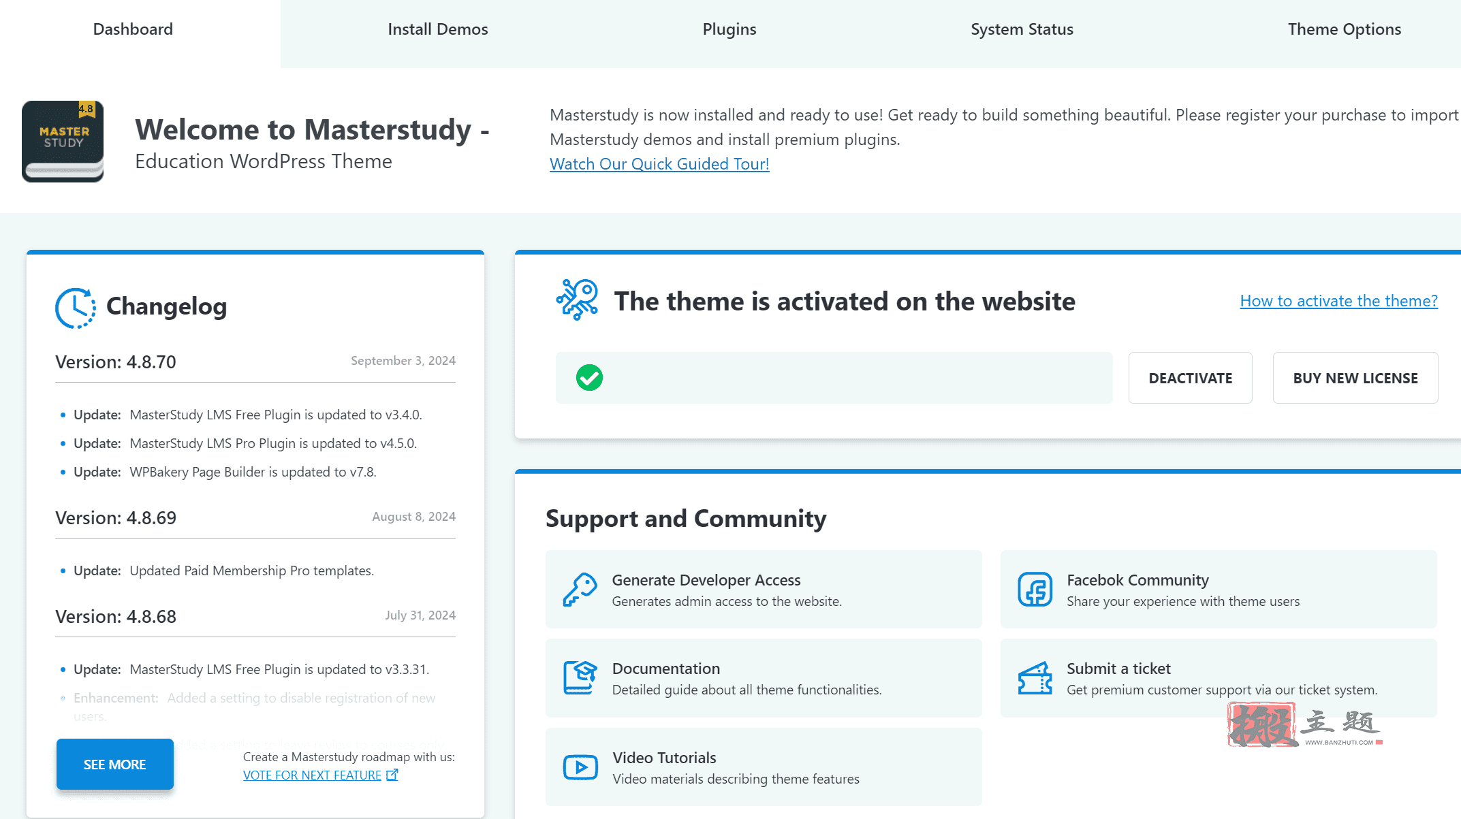Screen dimensions: 1461x819
Task: Click the September 3, 2024 date
Action: (x=403, y=361)
